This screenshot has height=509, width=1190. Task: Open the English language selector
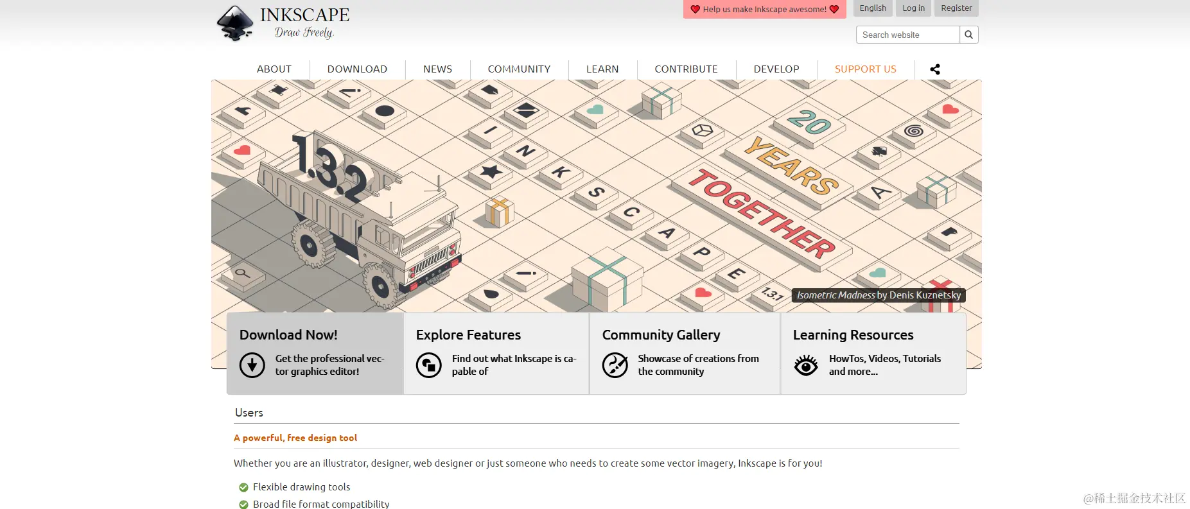point(873,8)
